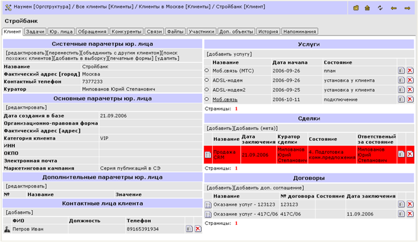Go to home via house icon
This screenshot has height=242, width=418.
tap(368, 8)
